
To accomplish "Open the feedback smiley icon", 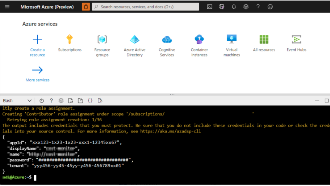I will coord(270,7).
